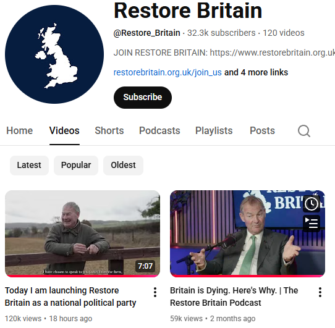
Task: Switch to the Shorts tab
Action: [x=109, y=131]
